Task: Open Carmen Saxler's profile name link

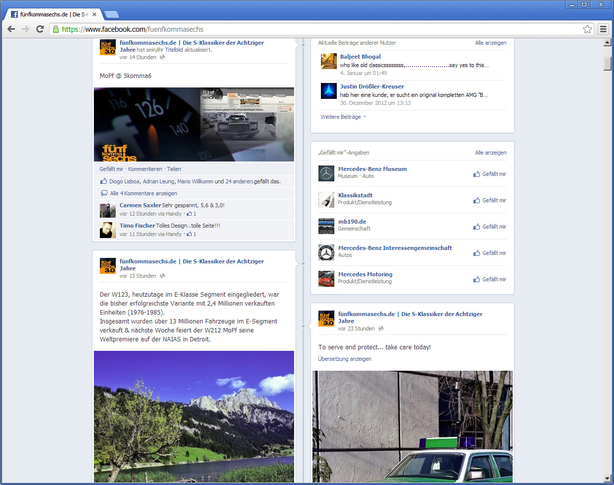Action: (140, 205)
